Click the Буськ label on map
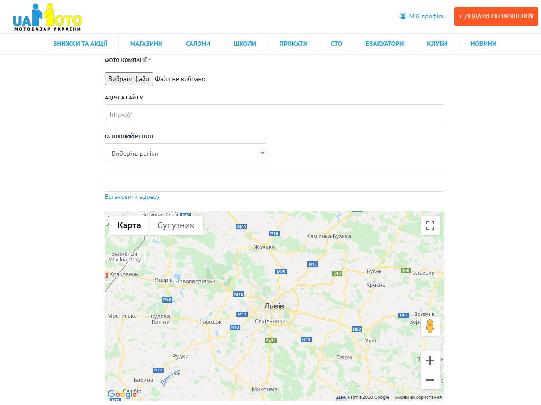This screenshot has height=405, width=541. tap(374, 271)
